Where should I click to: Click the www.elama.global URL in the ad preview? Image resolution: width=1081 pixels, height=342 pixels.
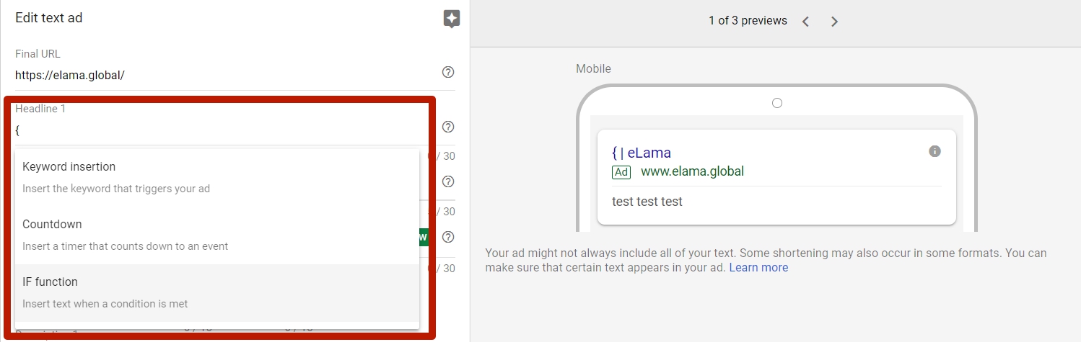(x=692, y=171)
